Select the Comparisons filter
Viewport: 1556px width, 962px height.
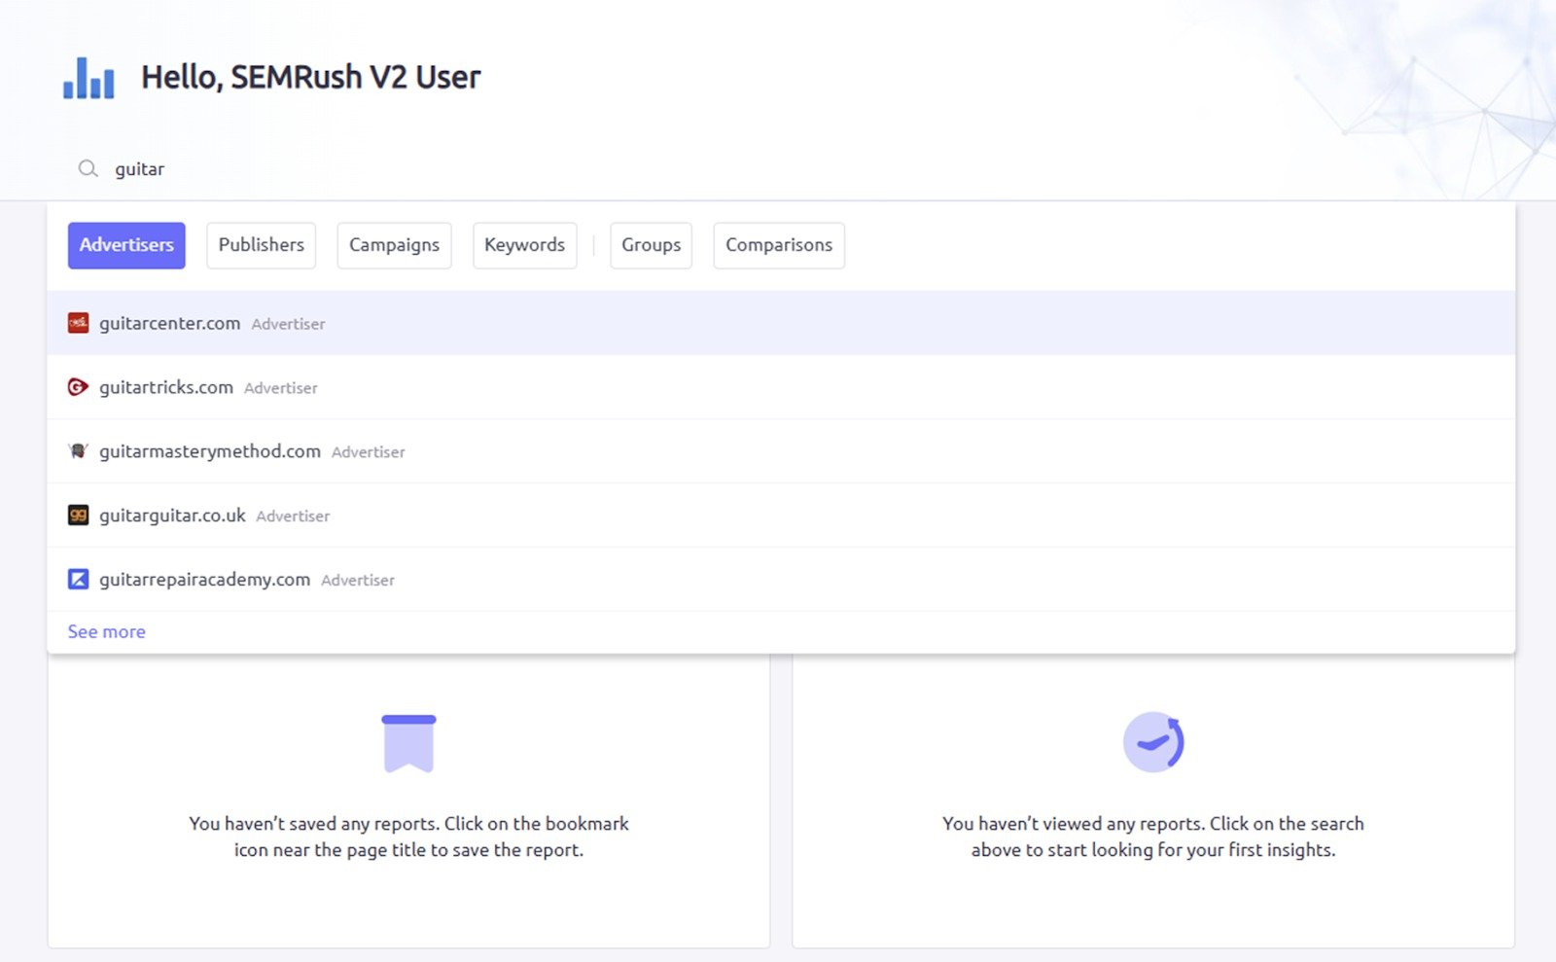pyautogui.click(x=778, y=245)
